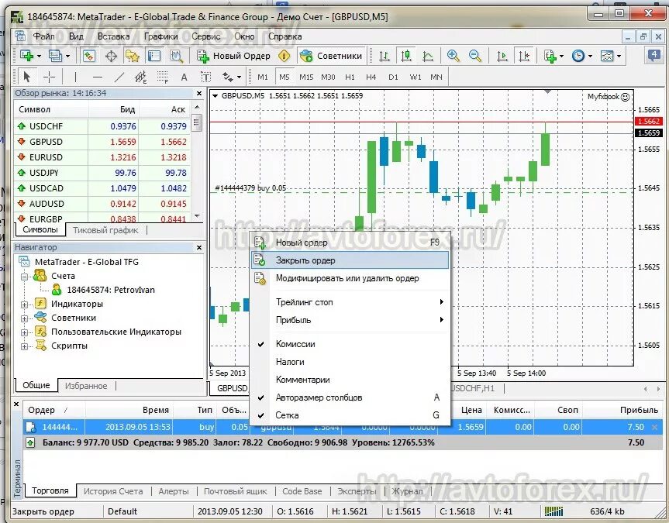This screenshot has width=669, height=523.
Task: Toggle the Market Watch window icon
Action: [x=89, y=56]
